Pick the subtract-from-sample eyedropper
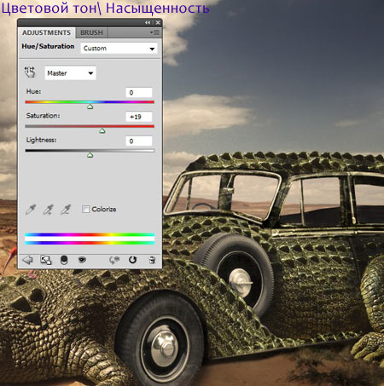This screenshot has height=386, width=384. (66, 210)
